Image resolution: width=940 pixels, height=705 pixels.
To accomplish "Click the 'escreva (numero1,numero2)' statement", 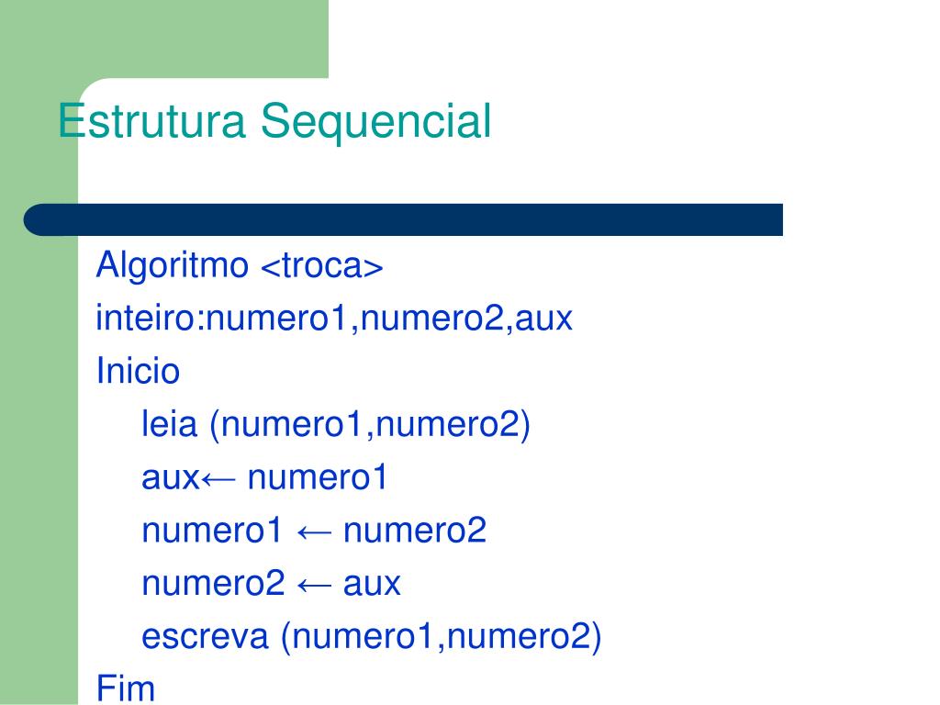I will 371,636.
